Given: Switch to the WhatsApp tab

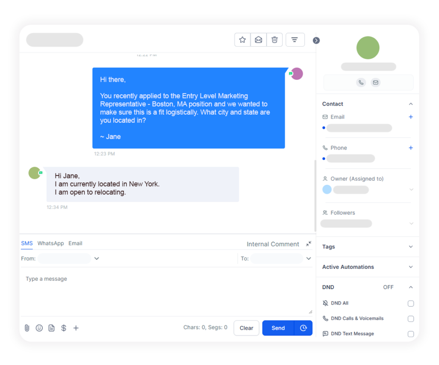Looking at the screenshot, I should [51, 243].
